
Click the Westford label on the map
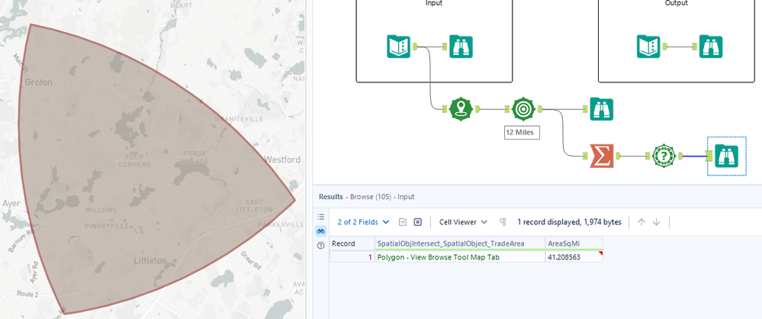[x=282, y=159]
